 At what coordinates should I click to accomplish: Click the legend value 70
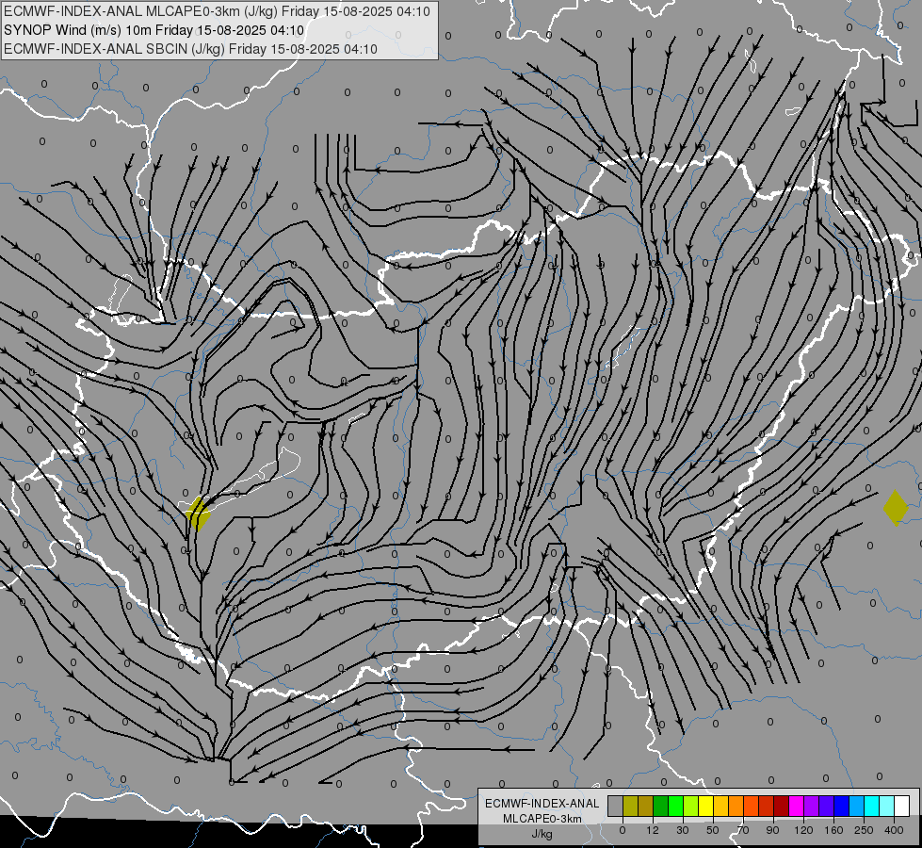743,830
